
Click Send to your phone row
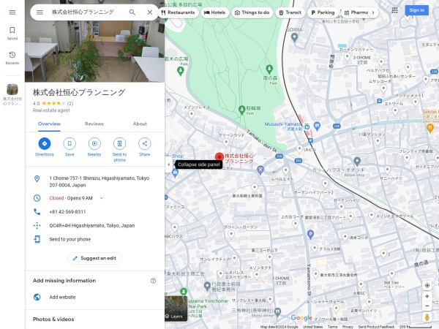pyautogui.click(x=94, y=239)
